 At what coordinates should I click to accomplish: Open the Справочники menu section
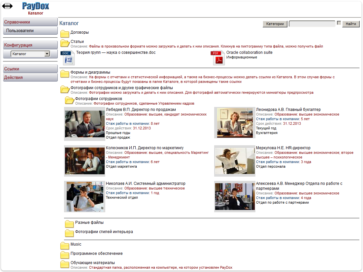click(x=30, y=22)
